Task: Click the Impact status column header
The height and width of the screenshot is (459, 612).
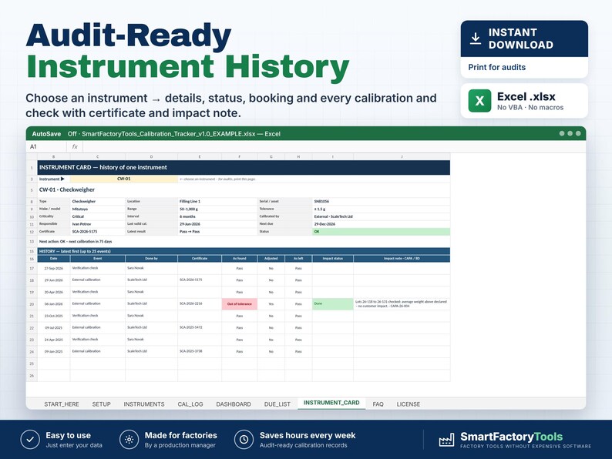Action: [x=332, y=259]
